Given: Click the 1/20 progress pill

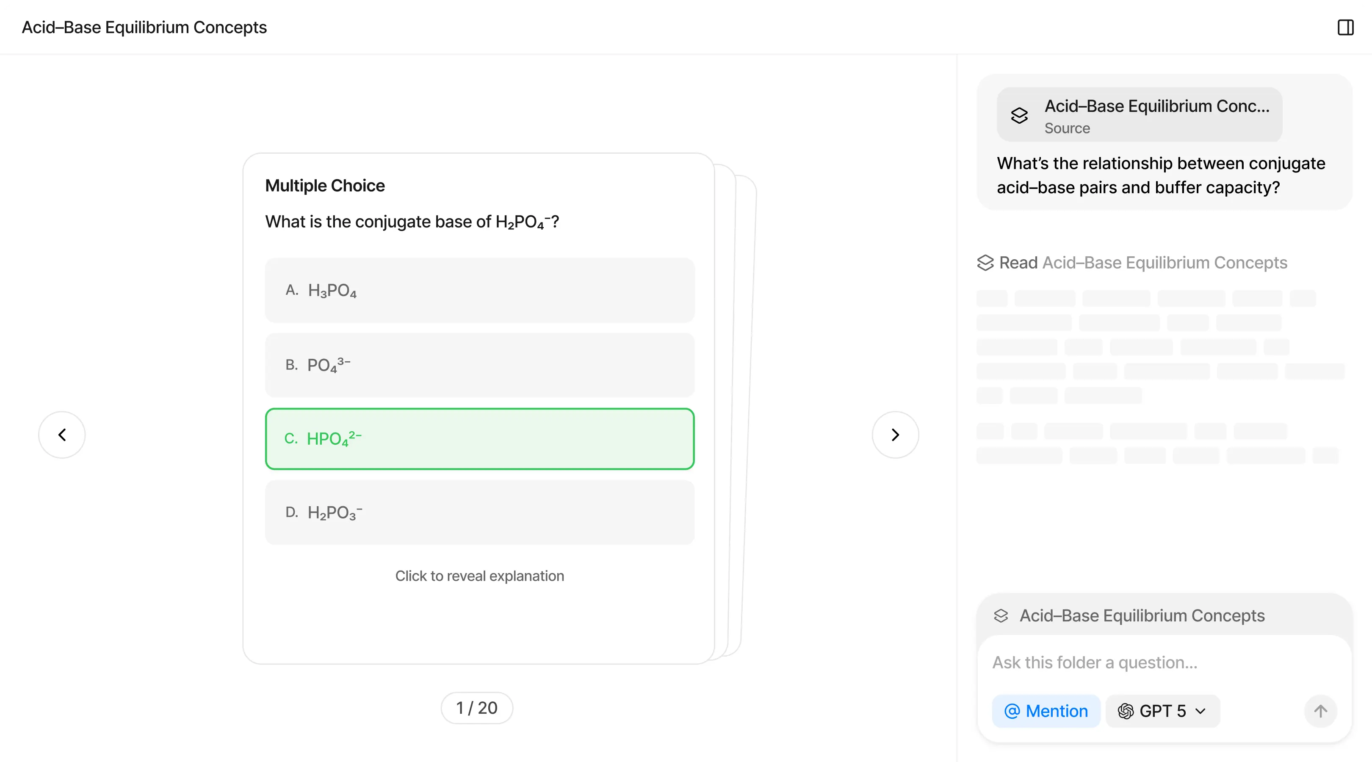Looking at the screenshot, I should 477,708.
